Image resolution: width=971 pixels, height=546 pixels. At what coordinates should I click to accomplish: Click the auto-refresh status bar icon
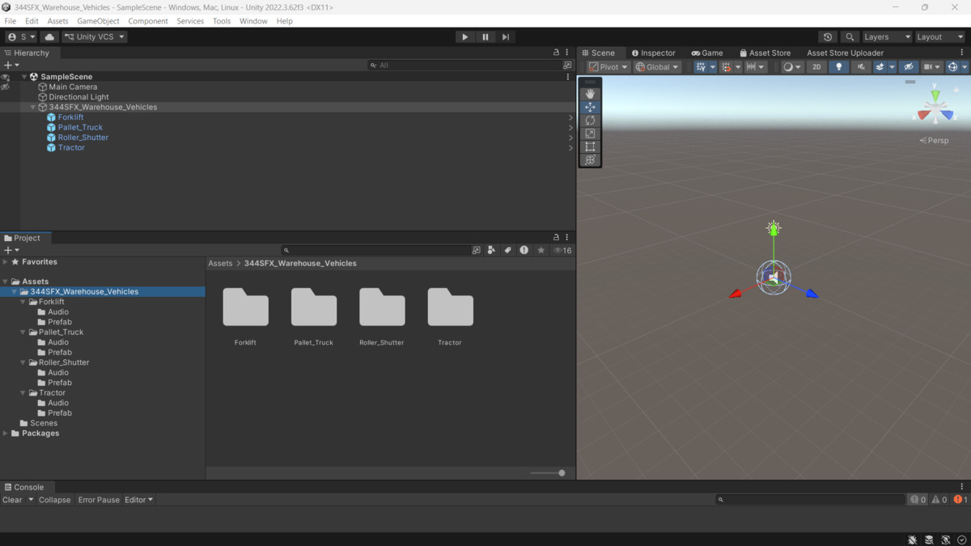(945, 540)
